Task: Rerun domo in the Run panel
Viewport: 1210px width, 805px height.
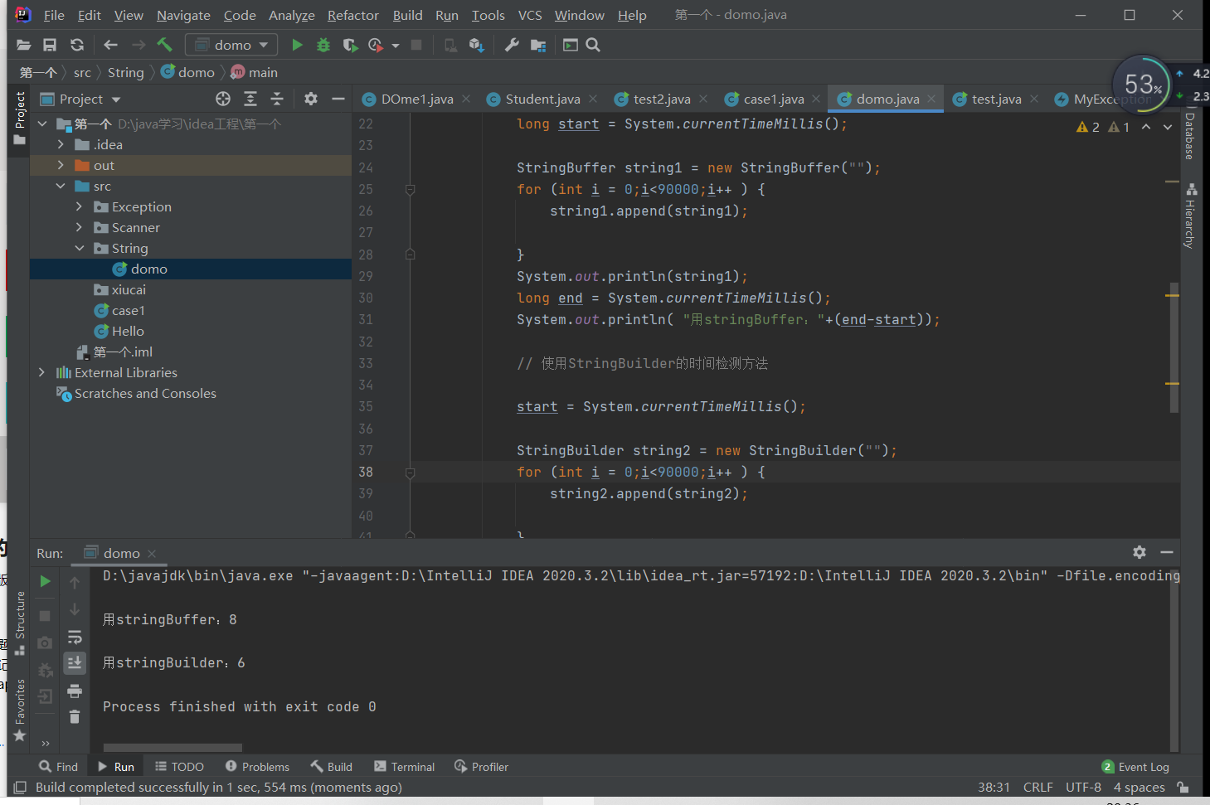Action: (x=46, y=582)
